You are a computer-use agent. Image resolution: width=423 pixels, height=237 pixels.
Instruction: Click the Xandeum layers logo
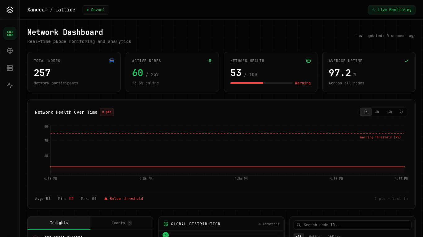point(10,10)
